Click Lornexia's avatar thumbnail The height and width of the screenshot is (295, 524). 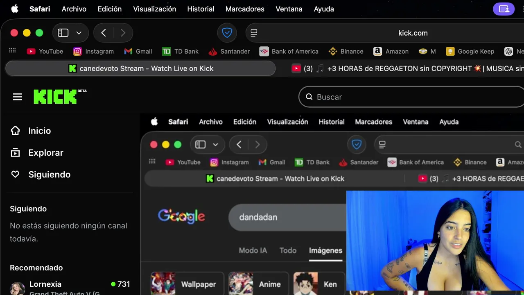[x=17, y=288]
